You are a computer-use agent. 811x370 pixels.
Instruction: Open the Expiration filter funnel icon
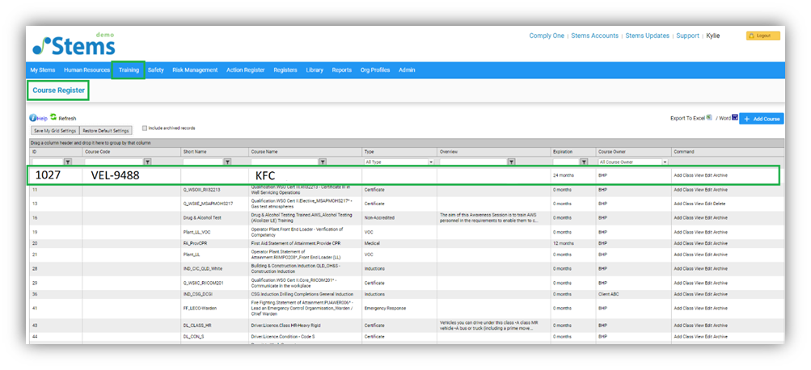584,162
